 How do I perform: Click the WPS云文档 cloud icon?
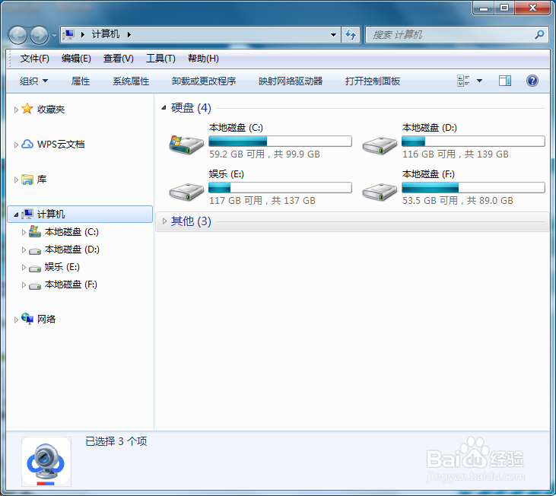click(27, 144)
